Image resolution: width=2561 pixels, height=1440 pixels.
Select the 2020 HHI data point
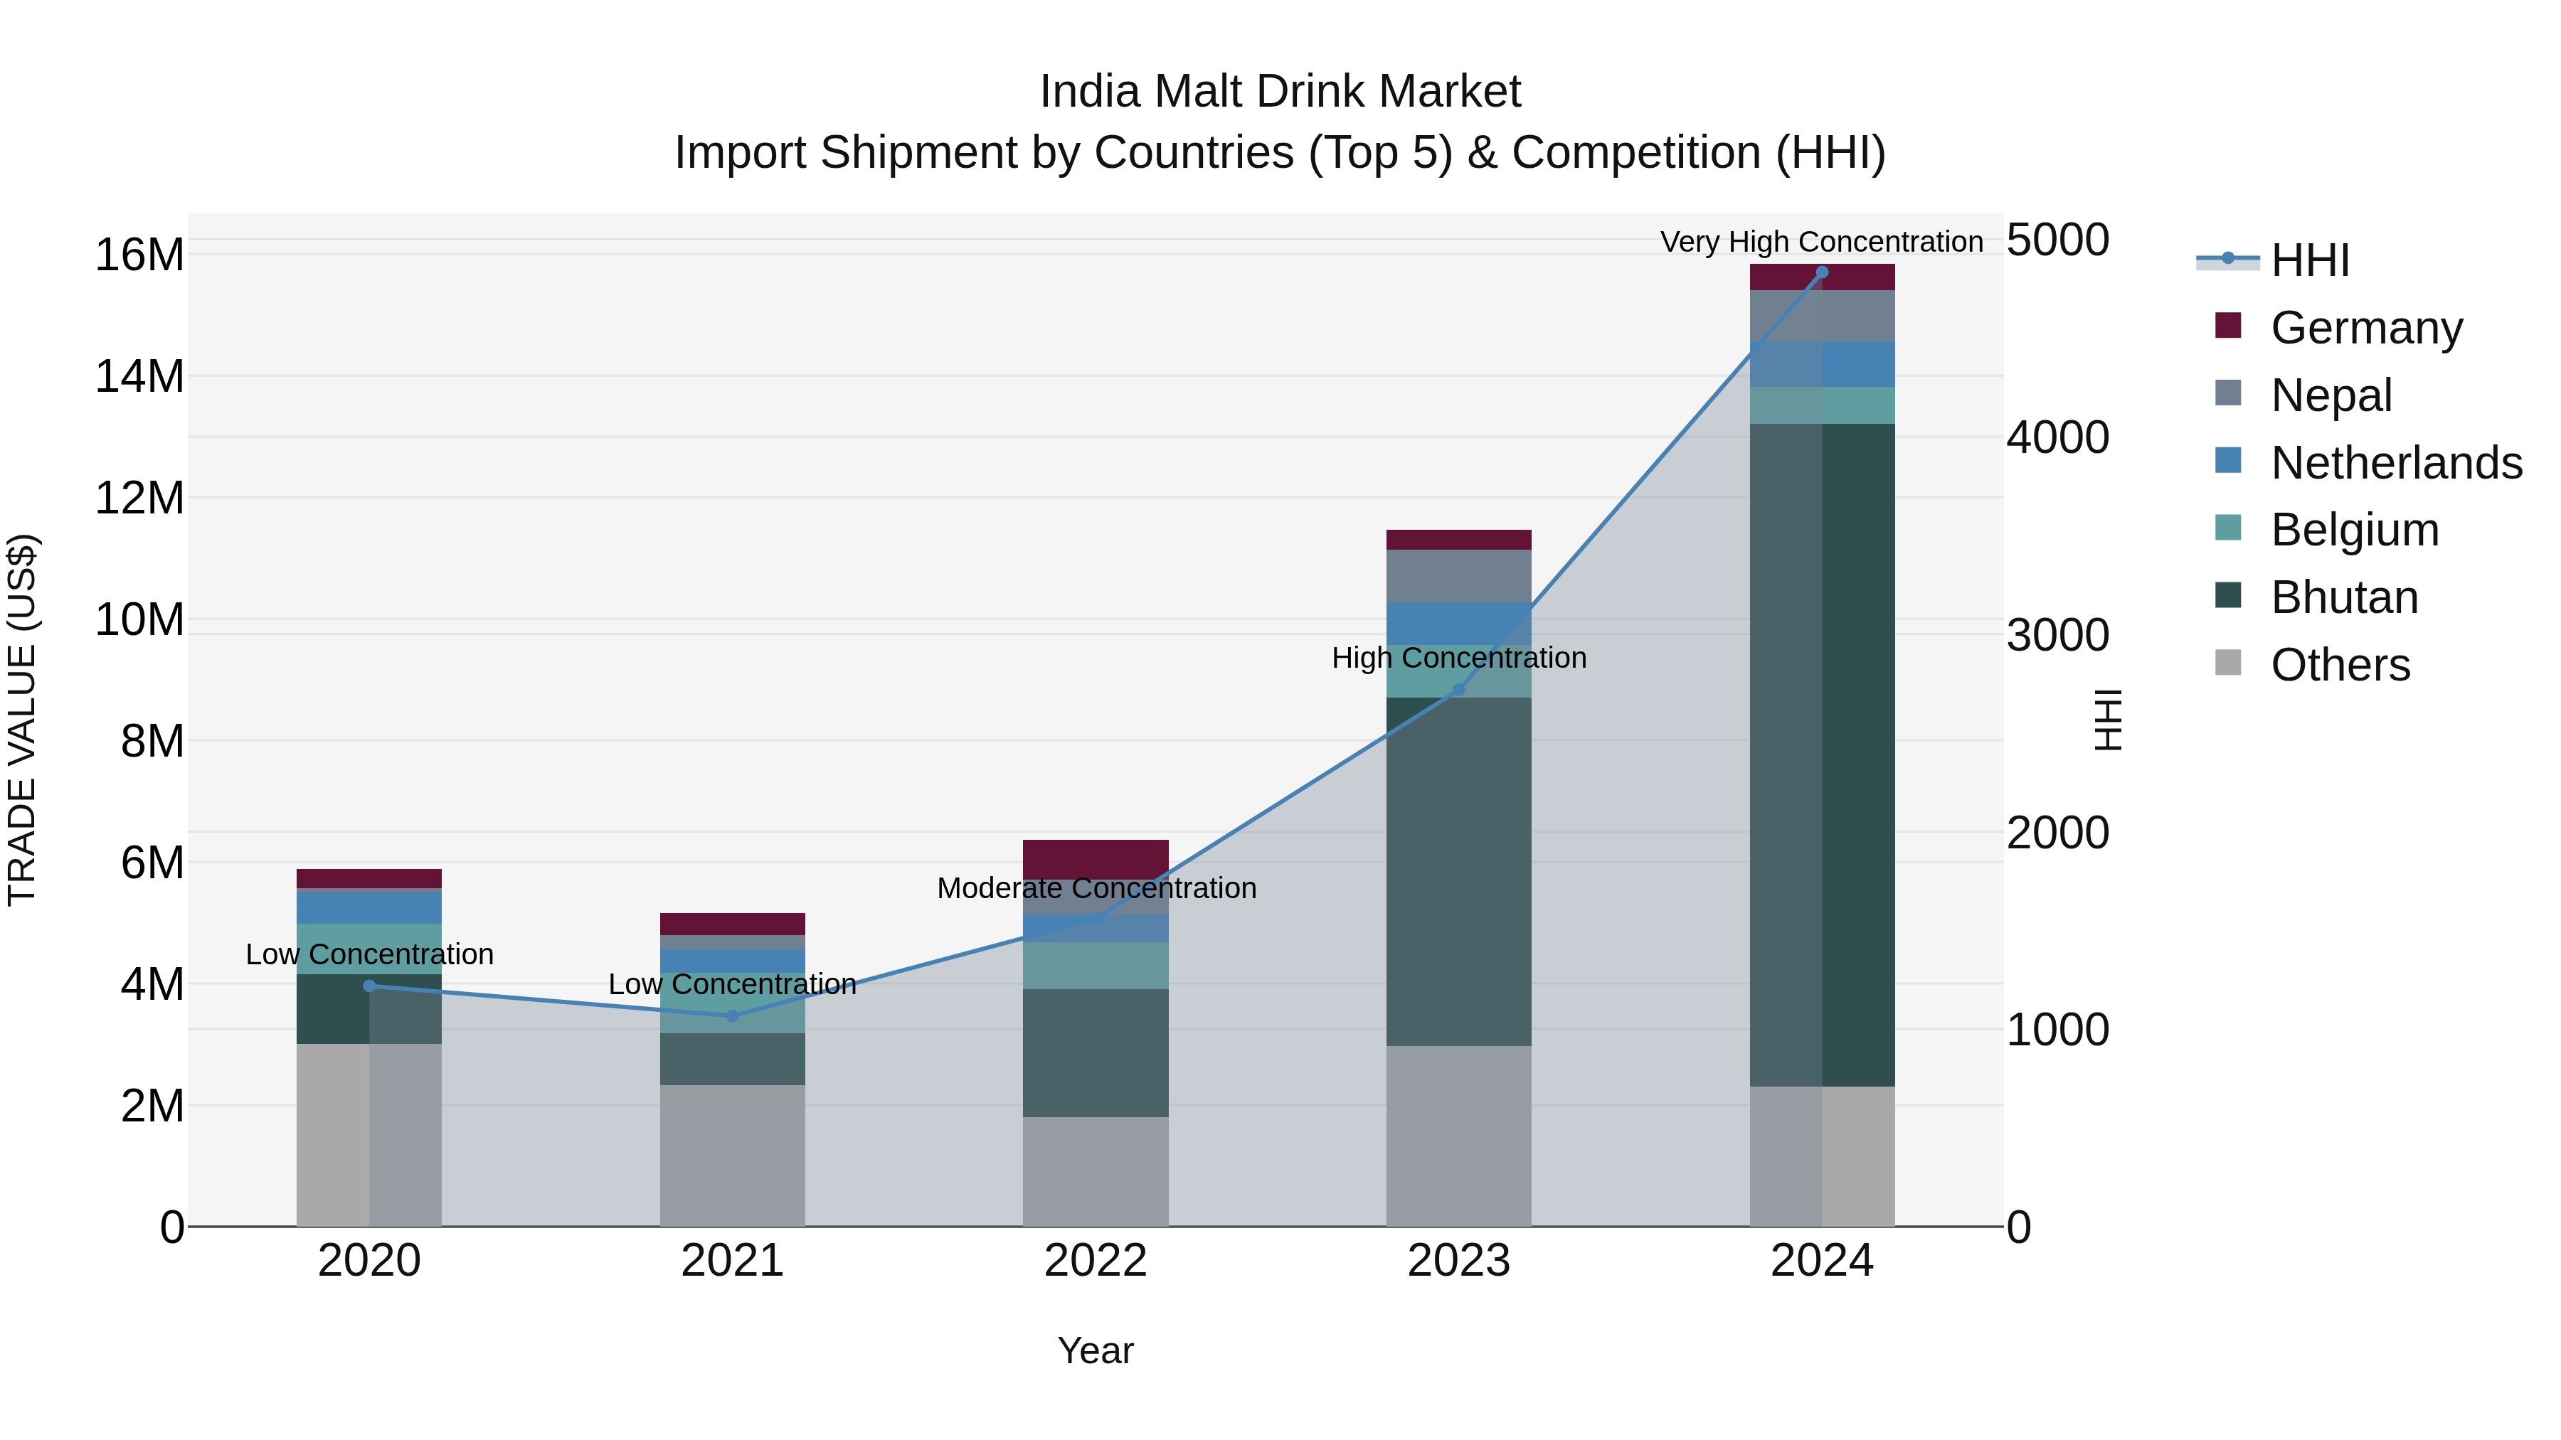(368, 986)
